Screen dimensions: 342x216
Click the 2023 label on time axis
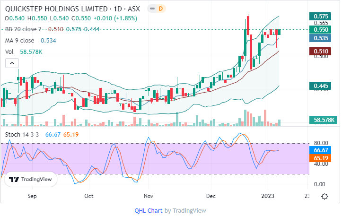tap(267, 196)
